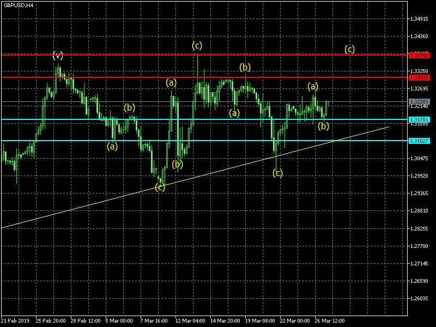Click the 25 Feb 20:00 time label
The image size is (436, 327).
pyautogui.click(x=51, y=321)
